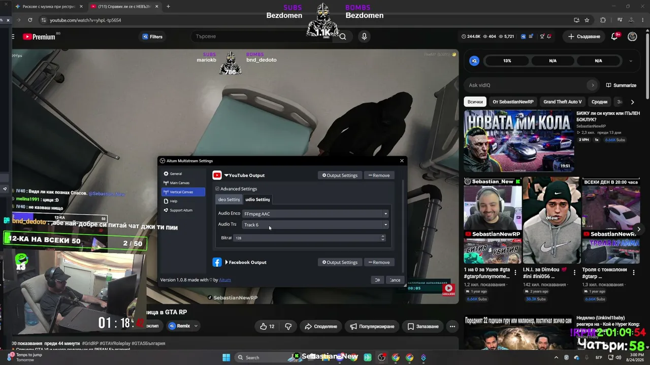This screenshot has height=365, width=650.
Task: Click the browser address bar URL
Action: pyautogui.click(x=85, y=20)
